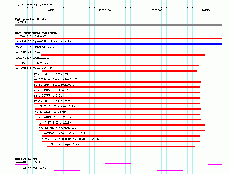
Task: Open the SLC12A1|NM_000338 gene label
Action: (x=29, y=162)
